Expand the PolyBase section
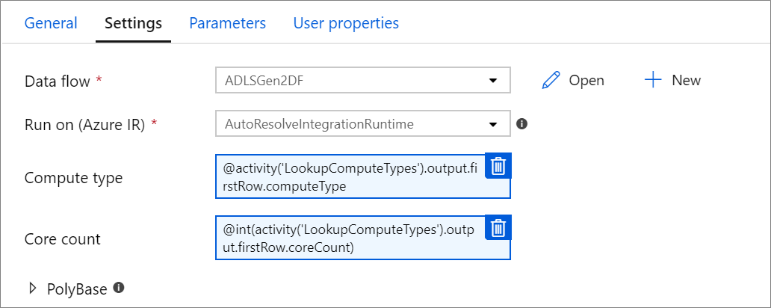Image resolution: width=771 pixels, height=308 pixels. click(32, 288)
